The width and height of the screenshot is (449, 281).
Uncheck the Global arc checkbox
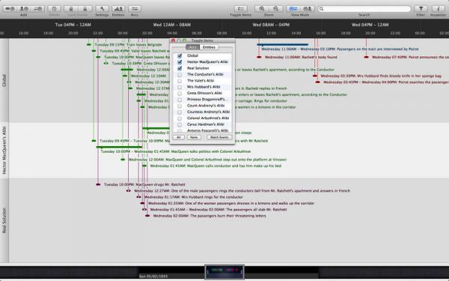coord(180,55)
